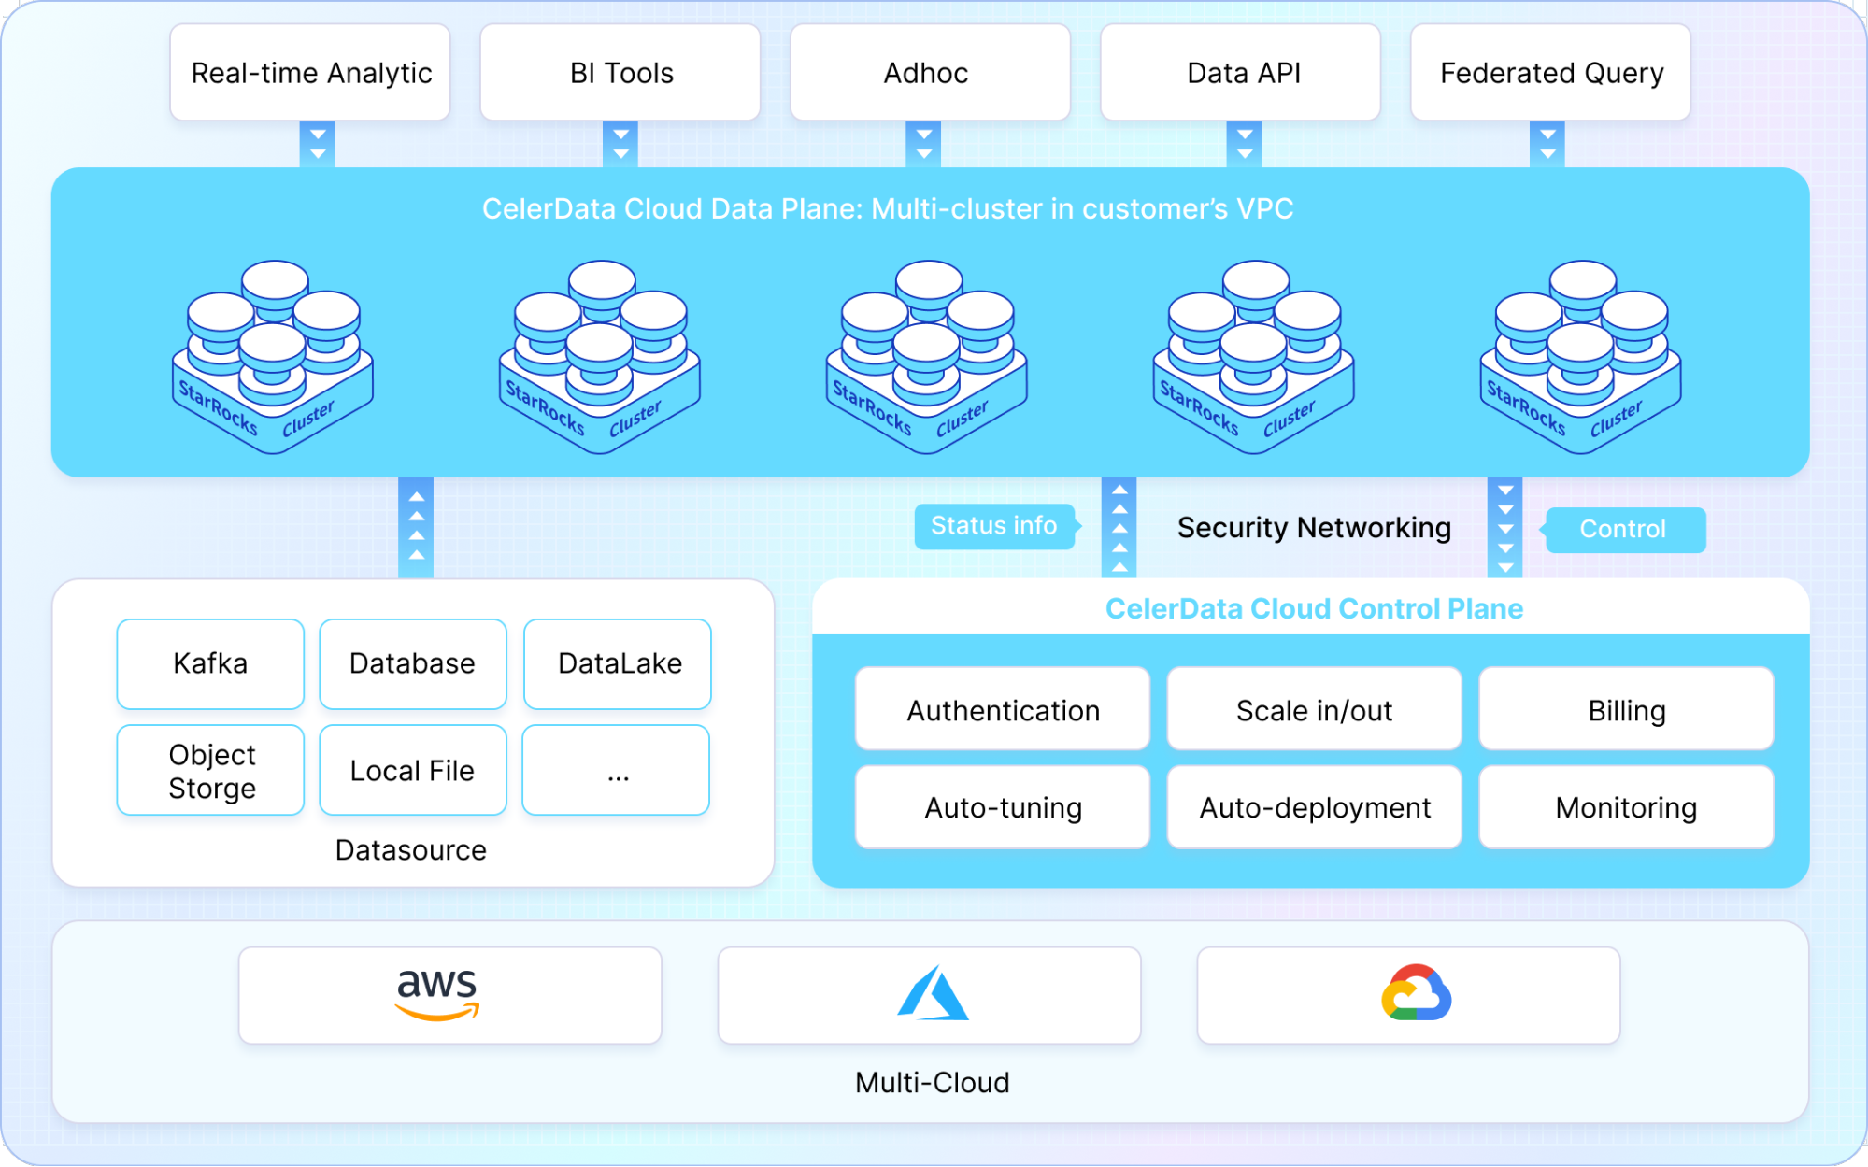Select the Federated Query box
Screen dimensions: 1868x1167
1550,73
